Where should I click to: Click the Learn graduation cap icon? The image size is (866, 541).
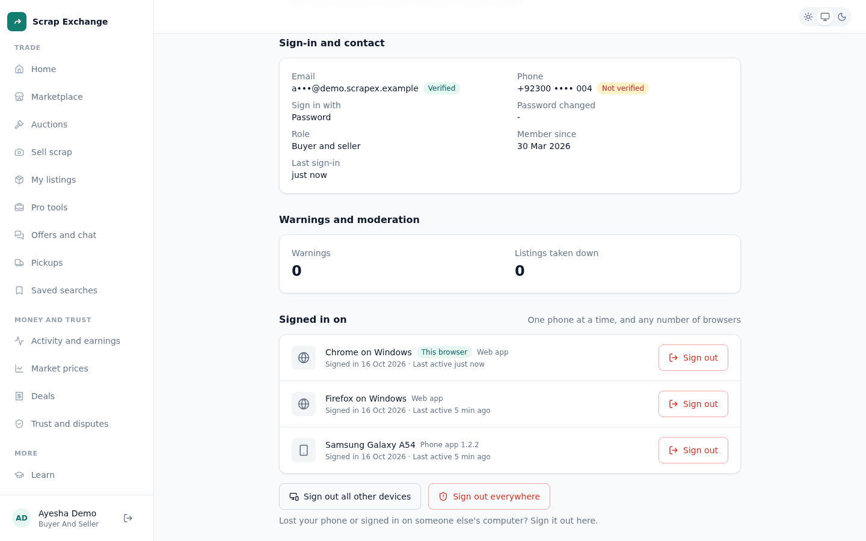(19, 475)
